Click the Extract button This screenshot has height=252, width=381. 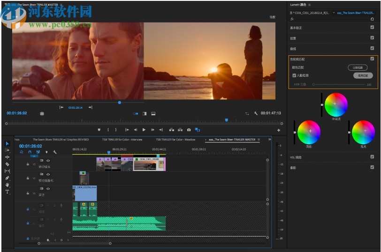pos(180,130)
